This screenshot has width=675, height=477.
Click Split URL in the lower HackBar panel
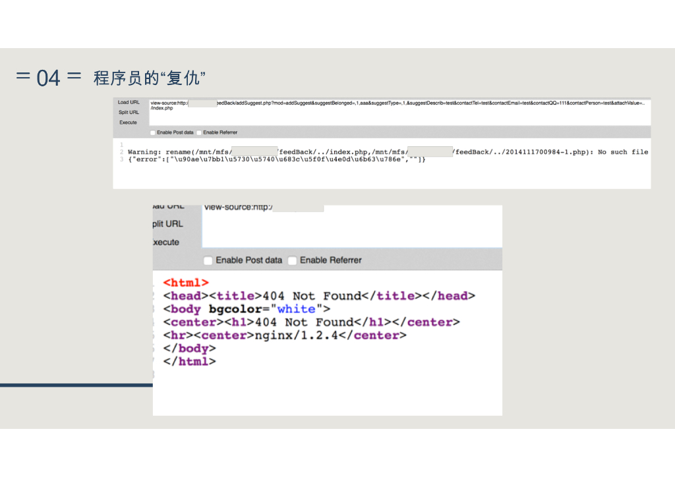(167, 223)
